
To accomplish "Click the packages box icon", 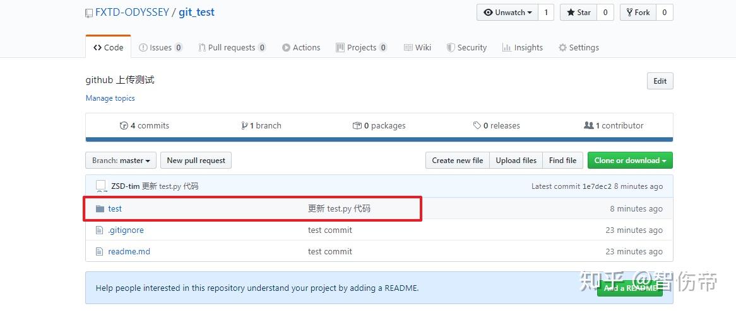I will (357, 126).
